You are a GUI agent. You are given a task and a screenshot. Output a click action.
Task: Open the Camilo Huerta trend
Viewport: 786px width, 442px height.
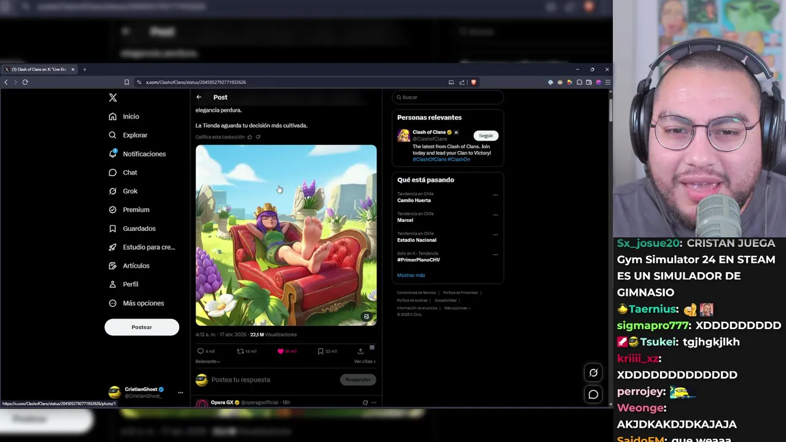[414, 200]
